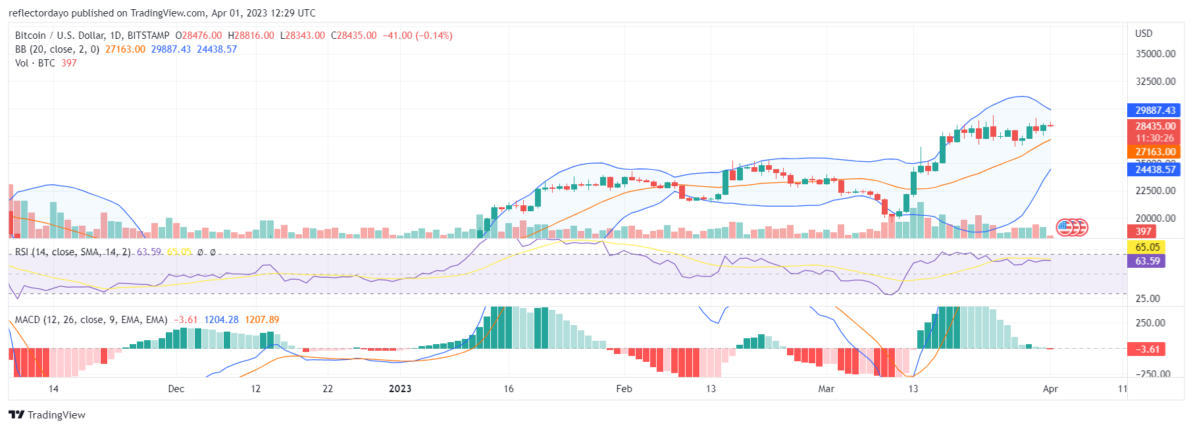Click the 29887.43 value in BB legend
The image size is (1193, 429).
coord(171,49)
